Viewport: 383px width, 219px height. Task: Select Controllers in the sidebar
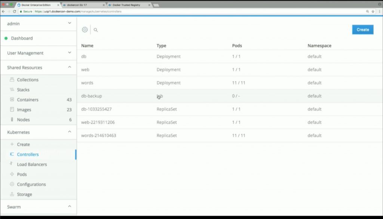click(28, 154)
